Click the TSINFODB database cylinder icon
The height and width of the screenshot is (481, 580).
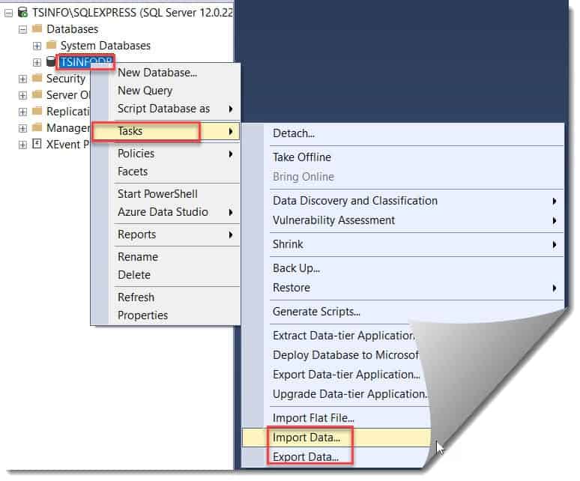pyautogui.click(x=51, y=61)
